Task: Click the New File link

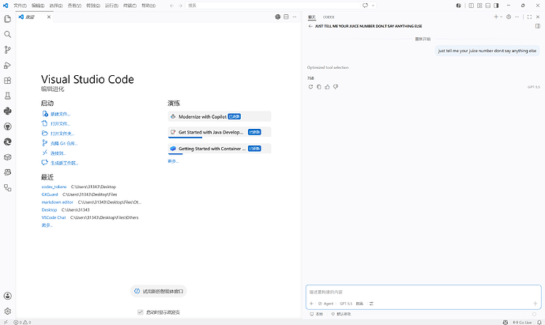Action: 60,114
